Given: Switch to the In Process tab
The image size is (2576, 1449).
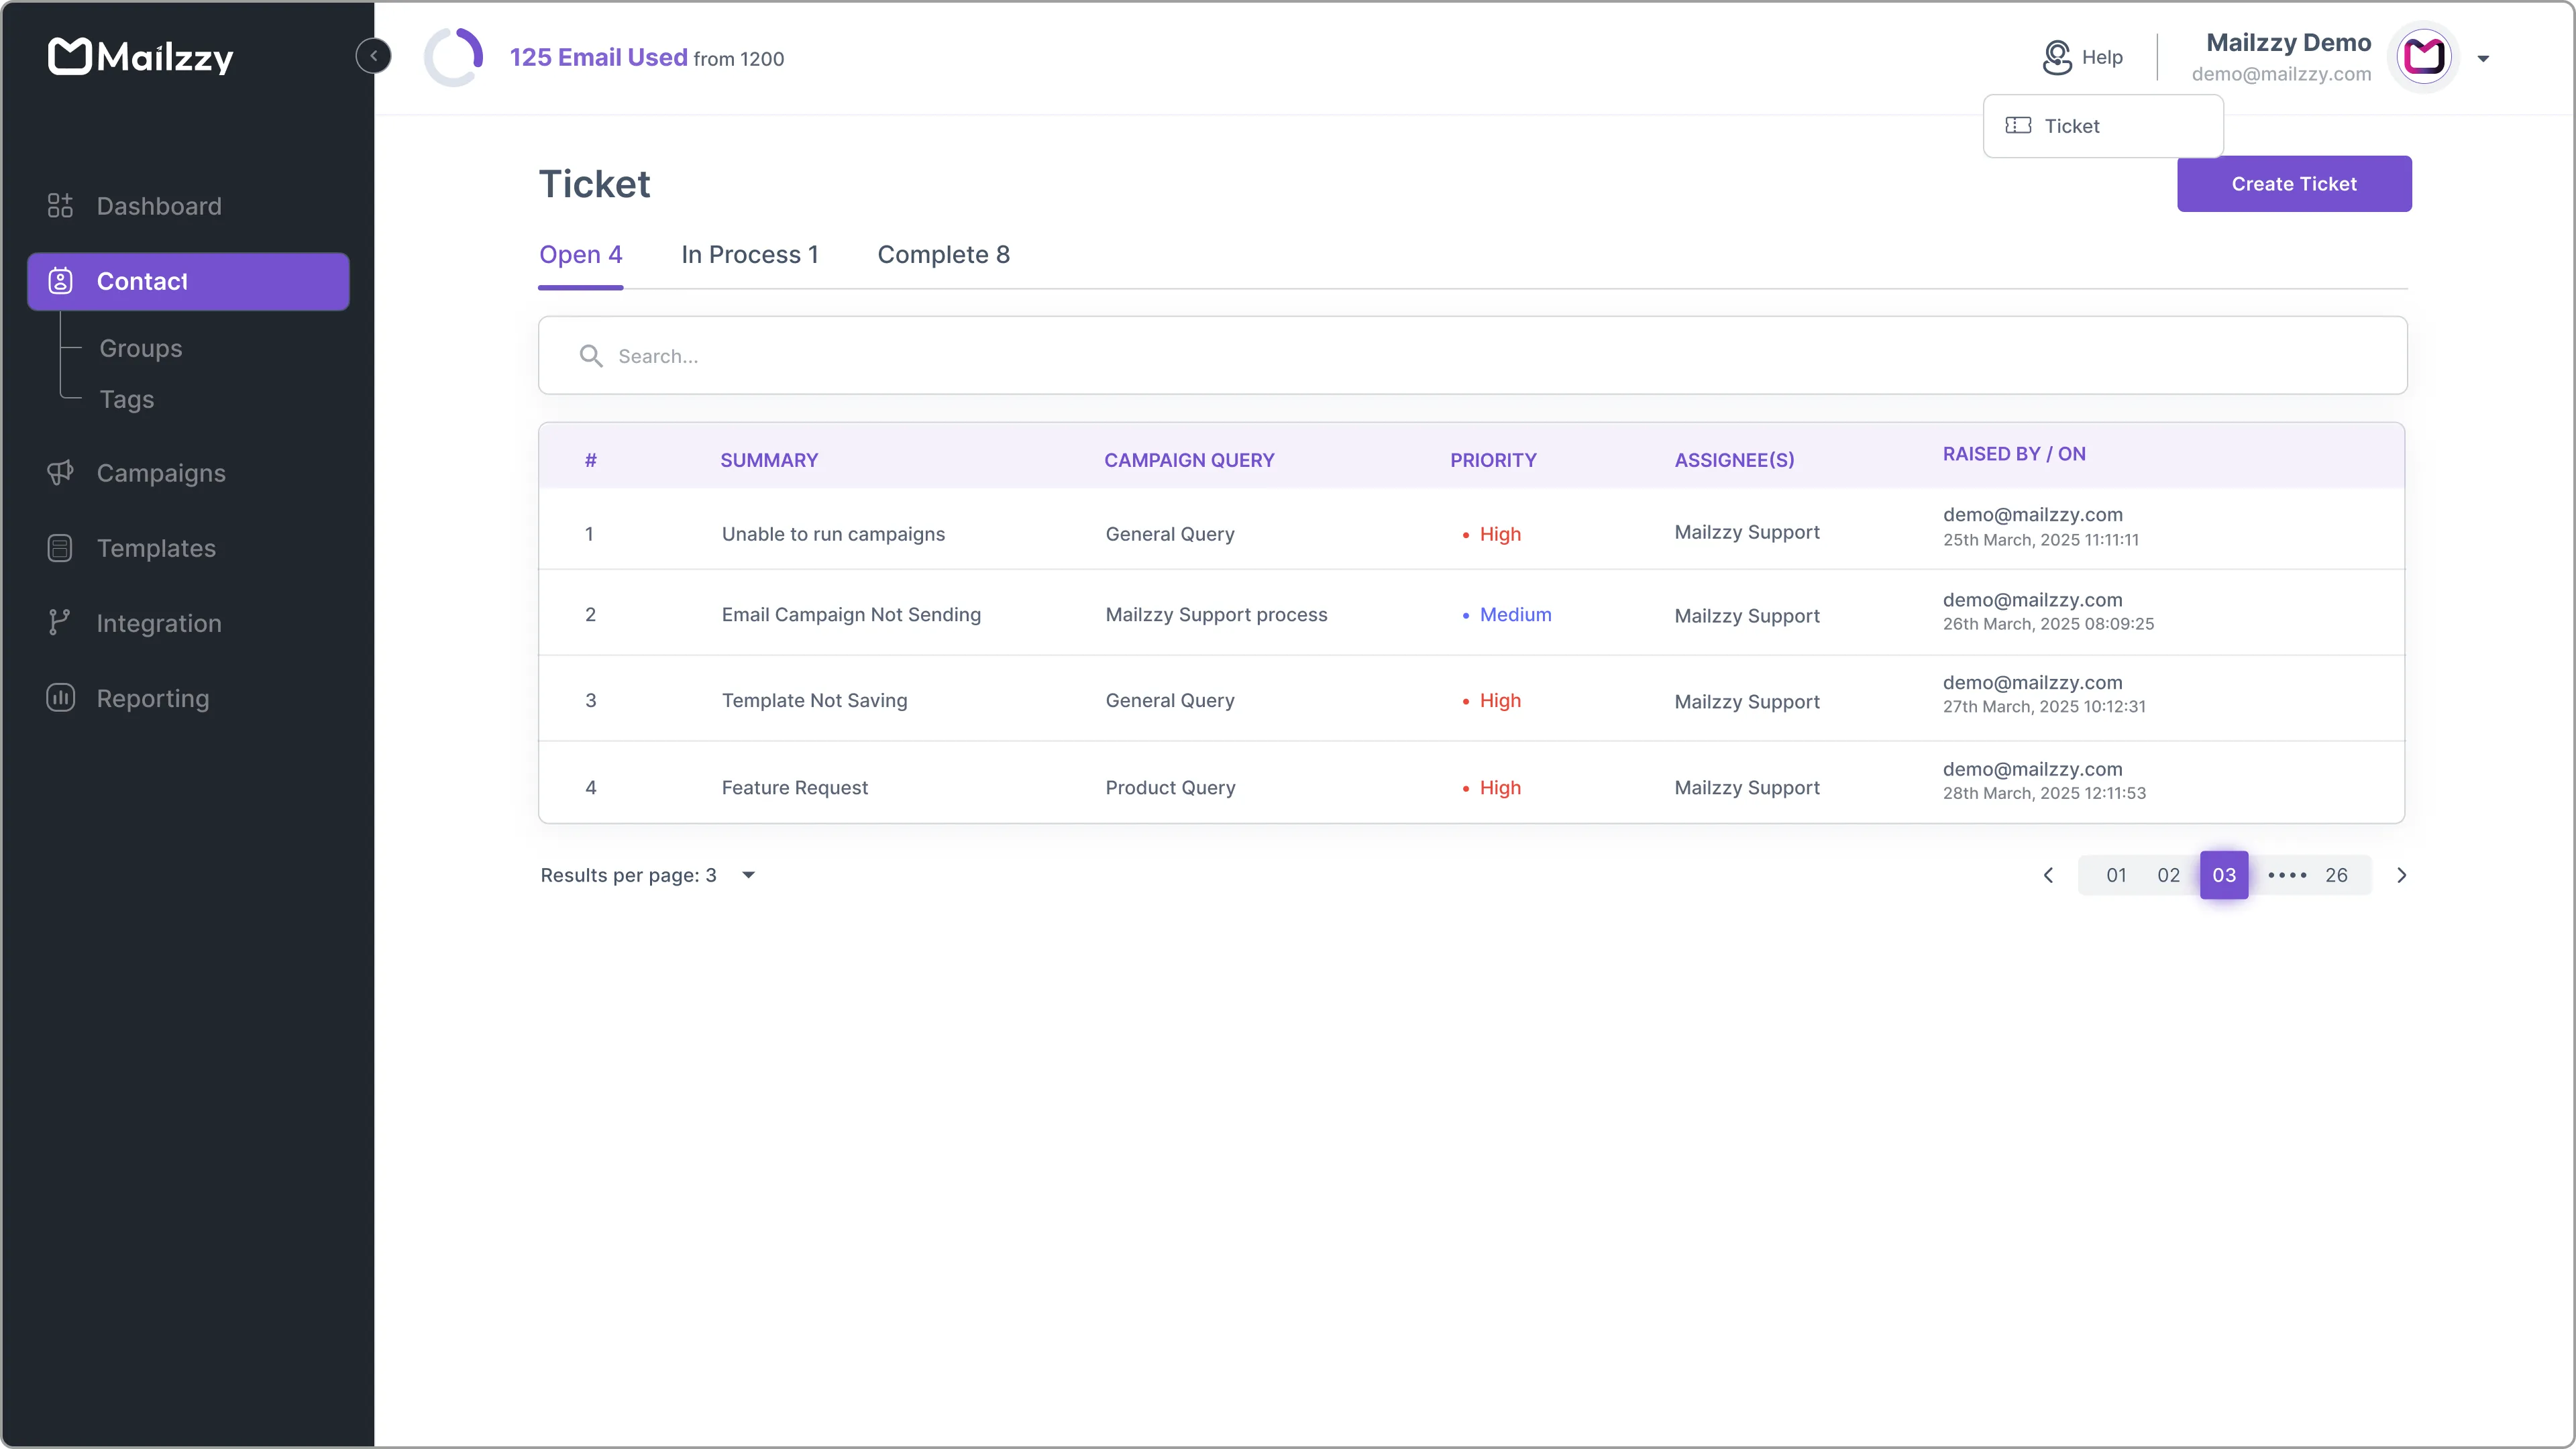Looking at the screenshot, I should pos(750,255).
